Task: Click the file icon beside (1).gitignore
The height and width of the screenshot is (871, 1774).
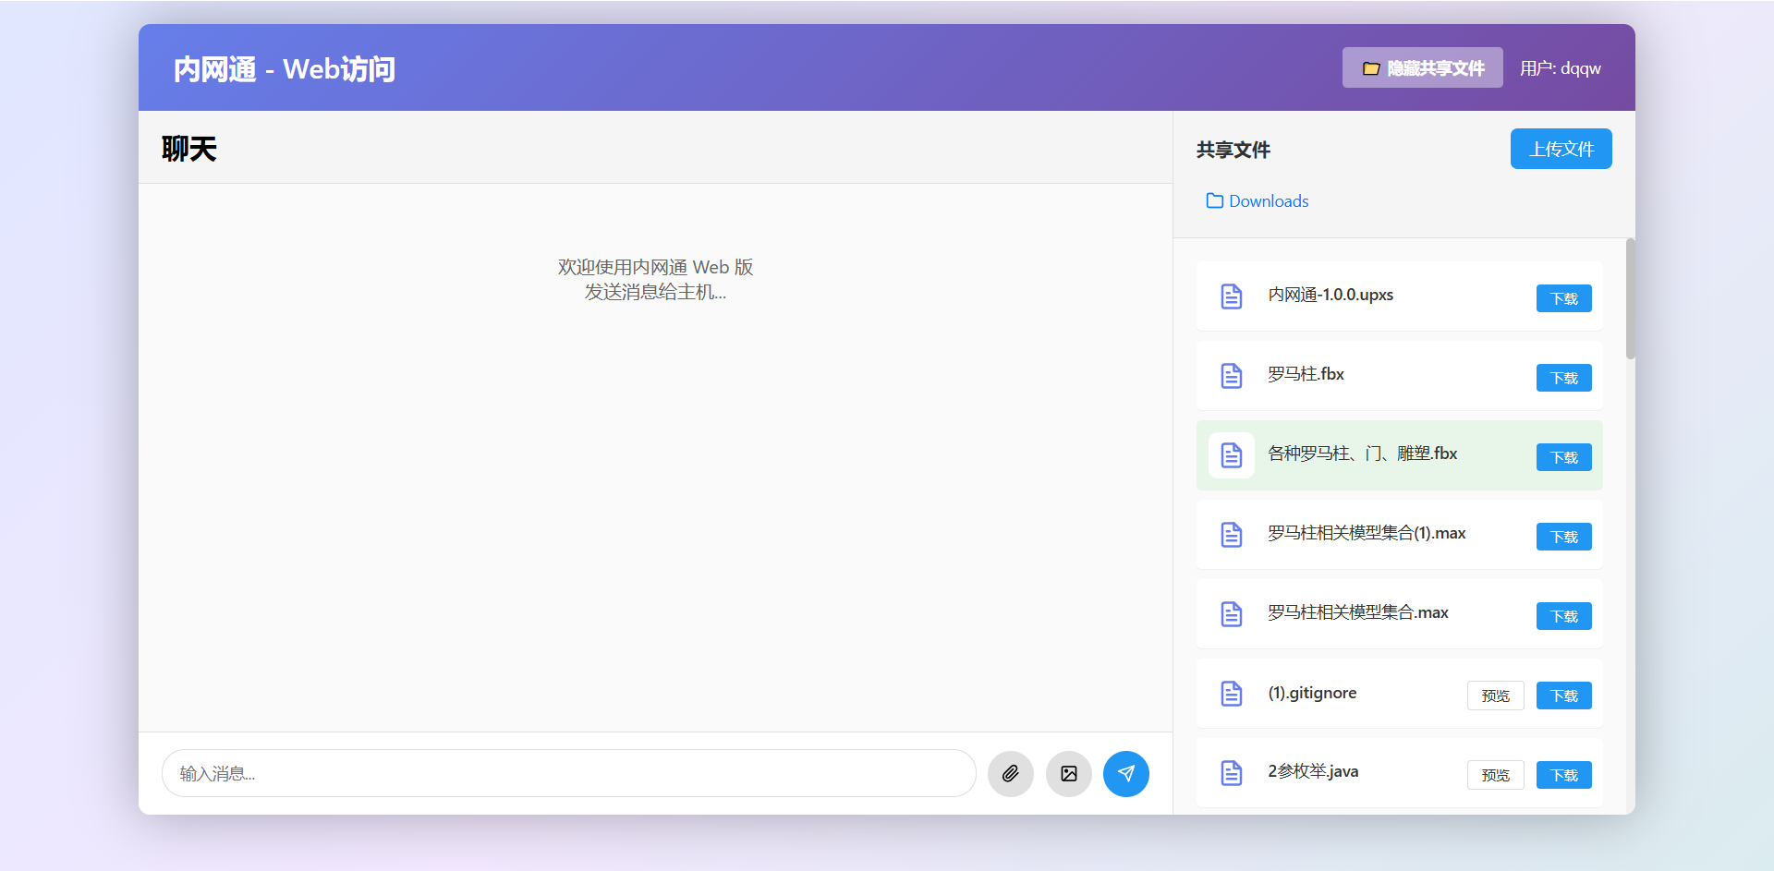Action: [1231, 694]
